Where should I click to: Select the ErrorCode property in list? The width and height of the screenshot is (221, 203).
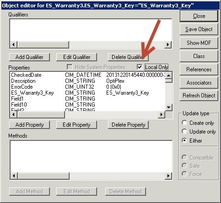coord(88,87)
